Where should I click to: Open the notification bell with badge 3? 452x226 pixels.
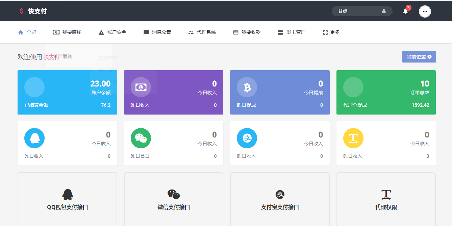405,11
